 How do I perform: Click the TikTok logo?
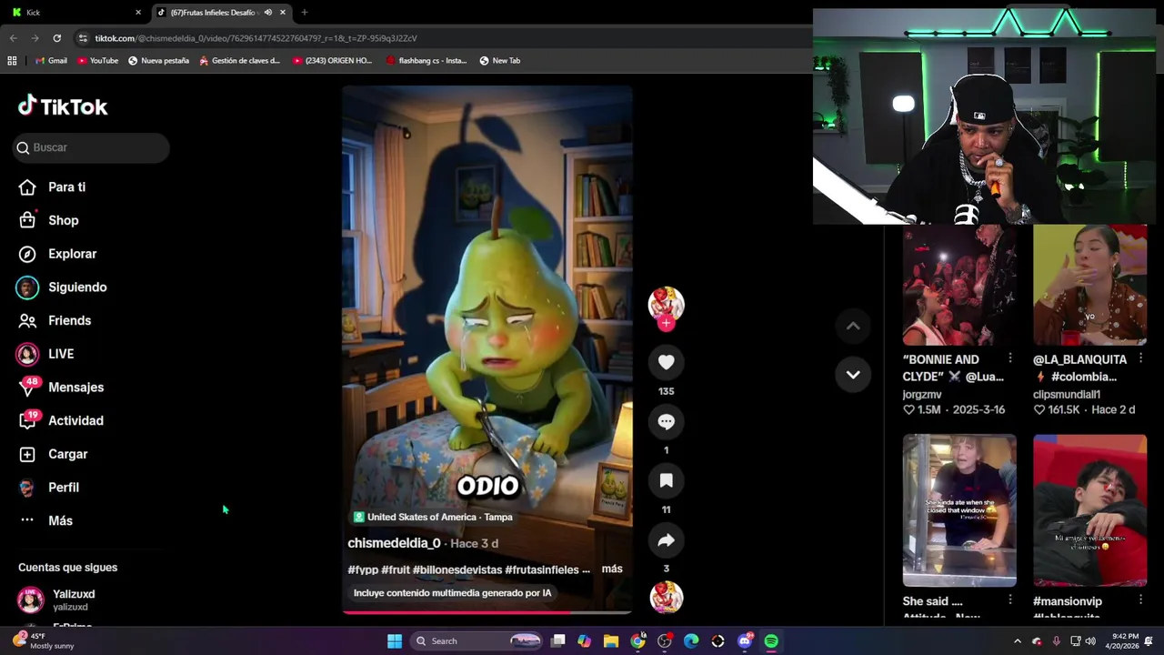tap(63, 106)
